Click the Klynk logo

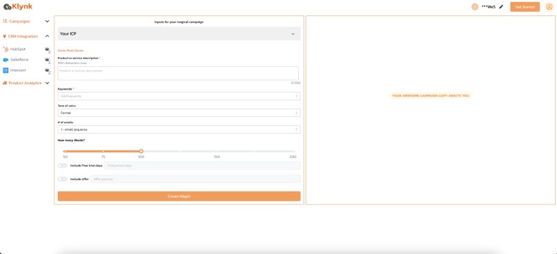[18, 6]
